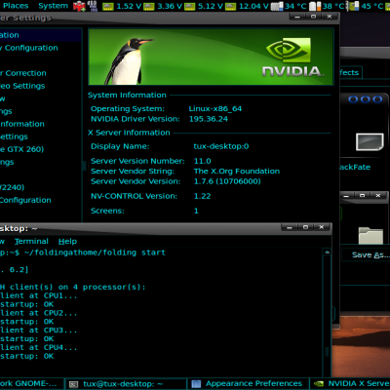Select the GTX 260 GPU entry

coord(21,149)
